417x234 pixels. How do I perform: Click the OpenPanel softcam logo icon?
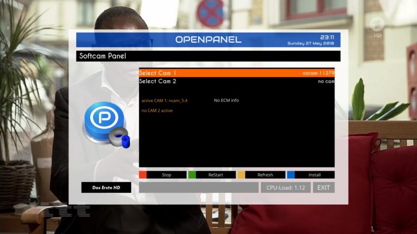106,125
